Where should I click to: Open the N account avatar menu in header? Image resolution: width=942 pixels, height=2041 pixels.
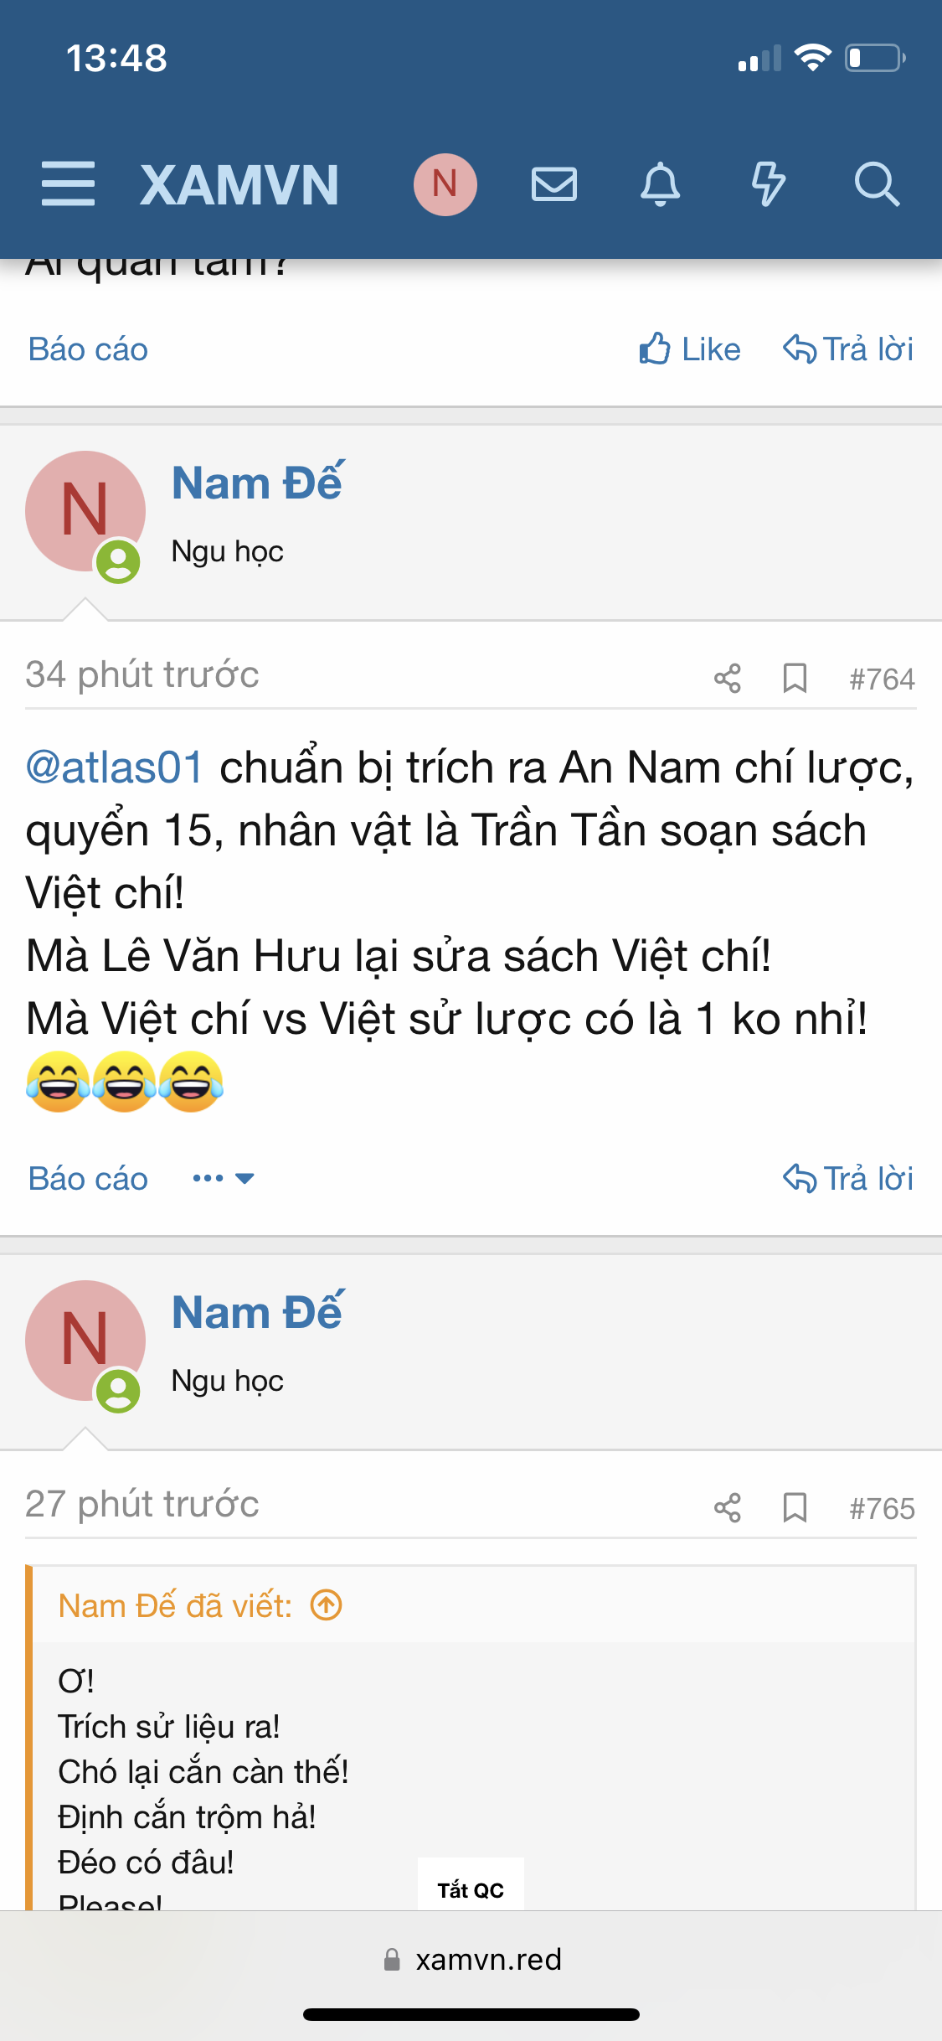445,184
